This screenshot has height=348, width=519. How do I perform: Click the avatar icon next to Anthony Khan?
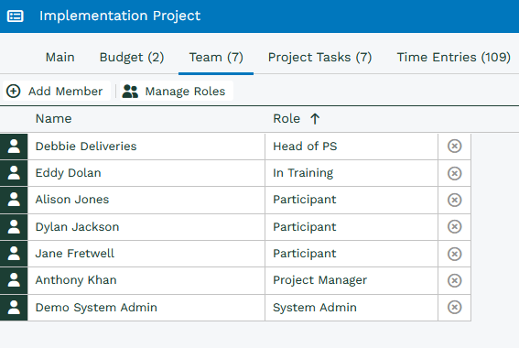point(14,280)
